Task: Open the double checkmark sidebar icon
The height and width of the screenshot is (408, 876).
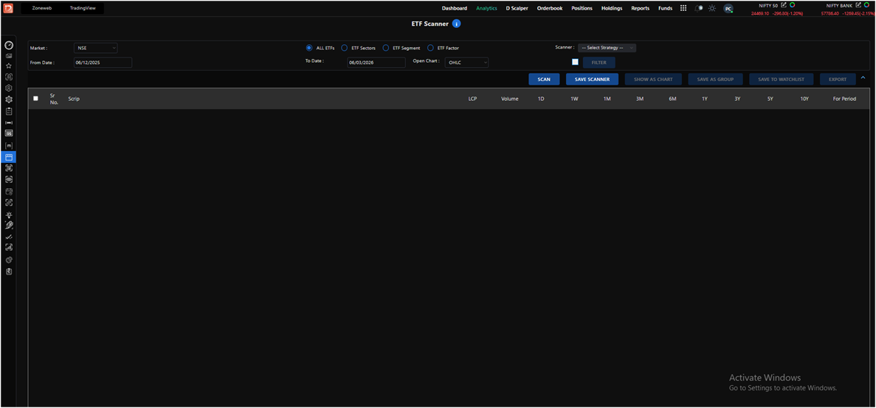Action: coord(8,237)
